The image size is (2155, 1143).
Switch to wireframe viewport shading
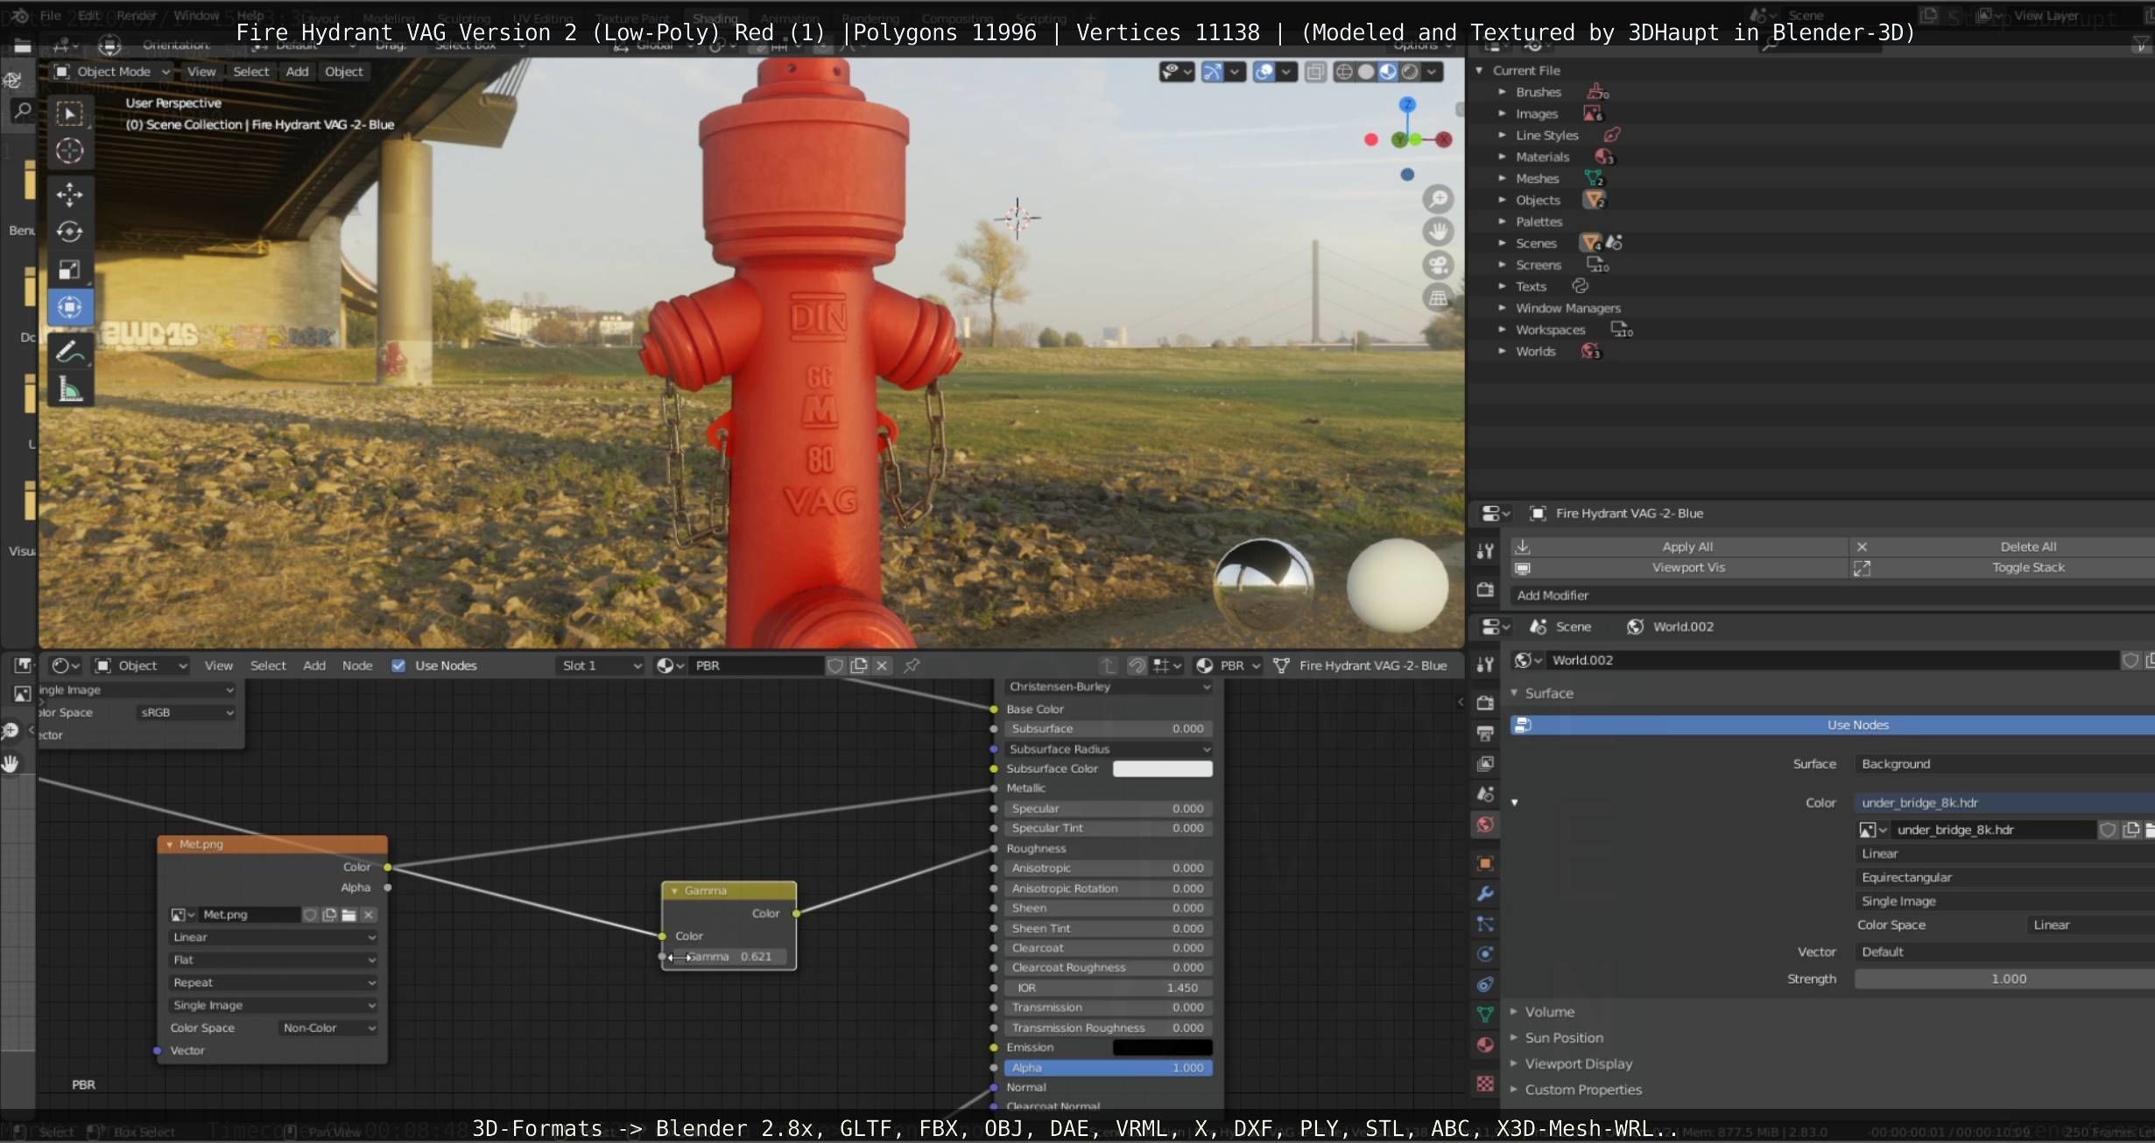tap(1344, 72)
